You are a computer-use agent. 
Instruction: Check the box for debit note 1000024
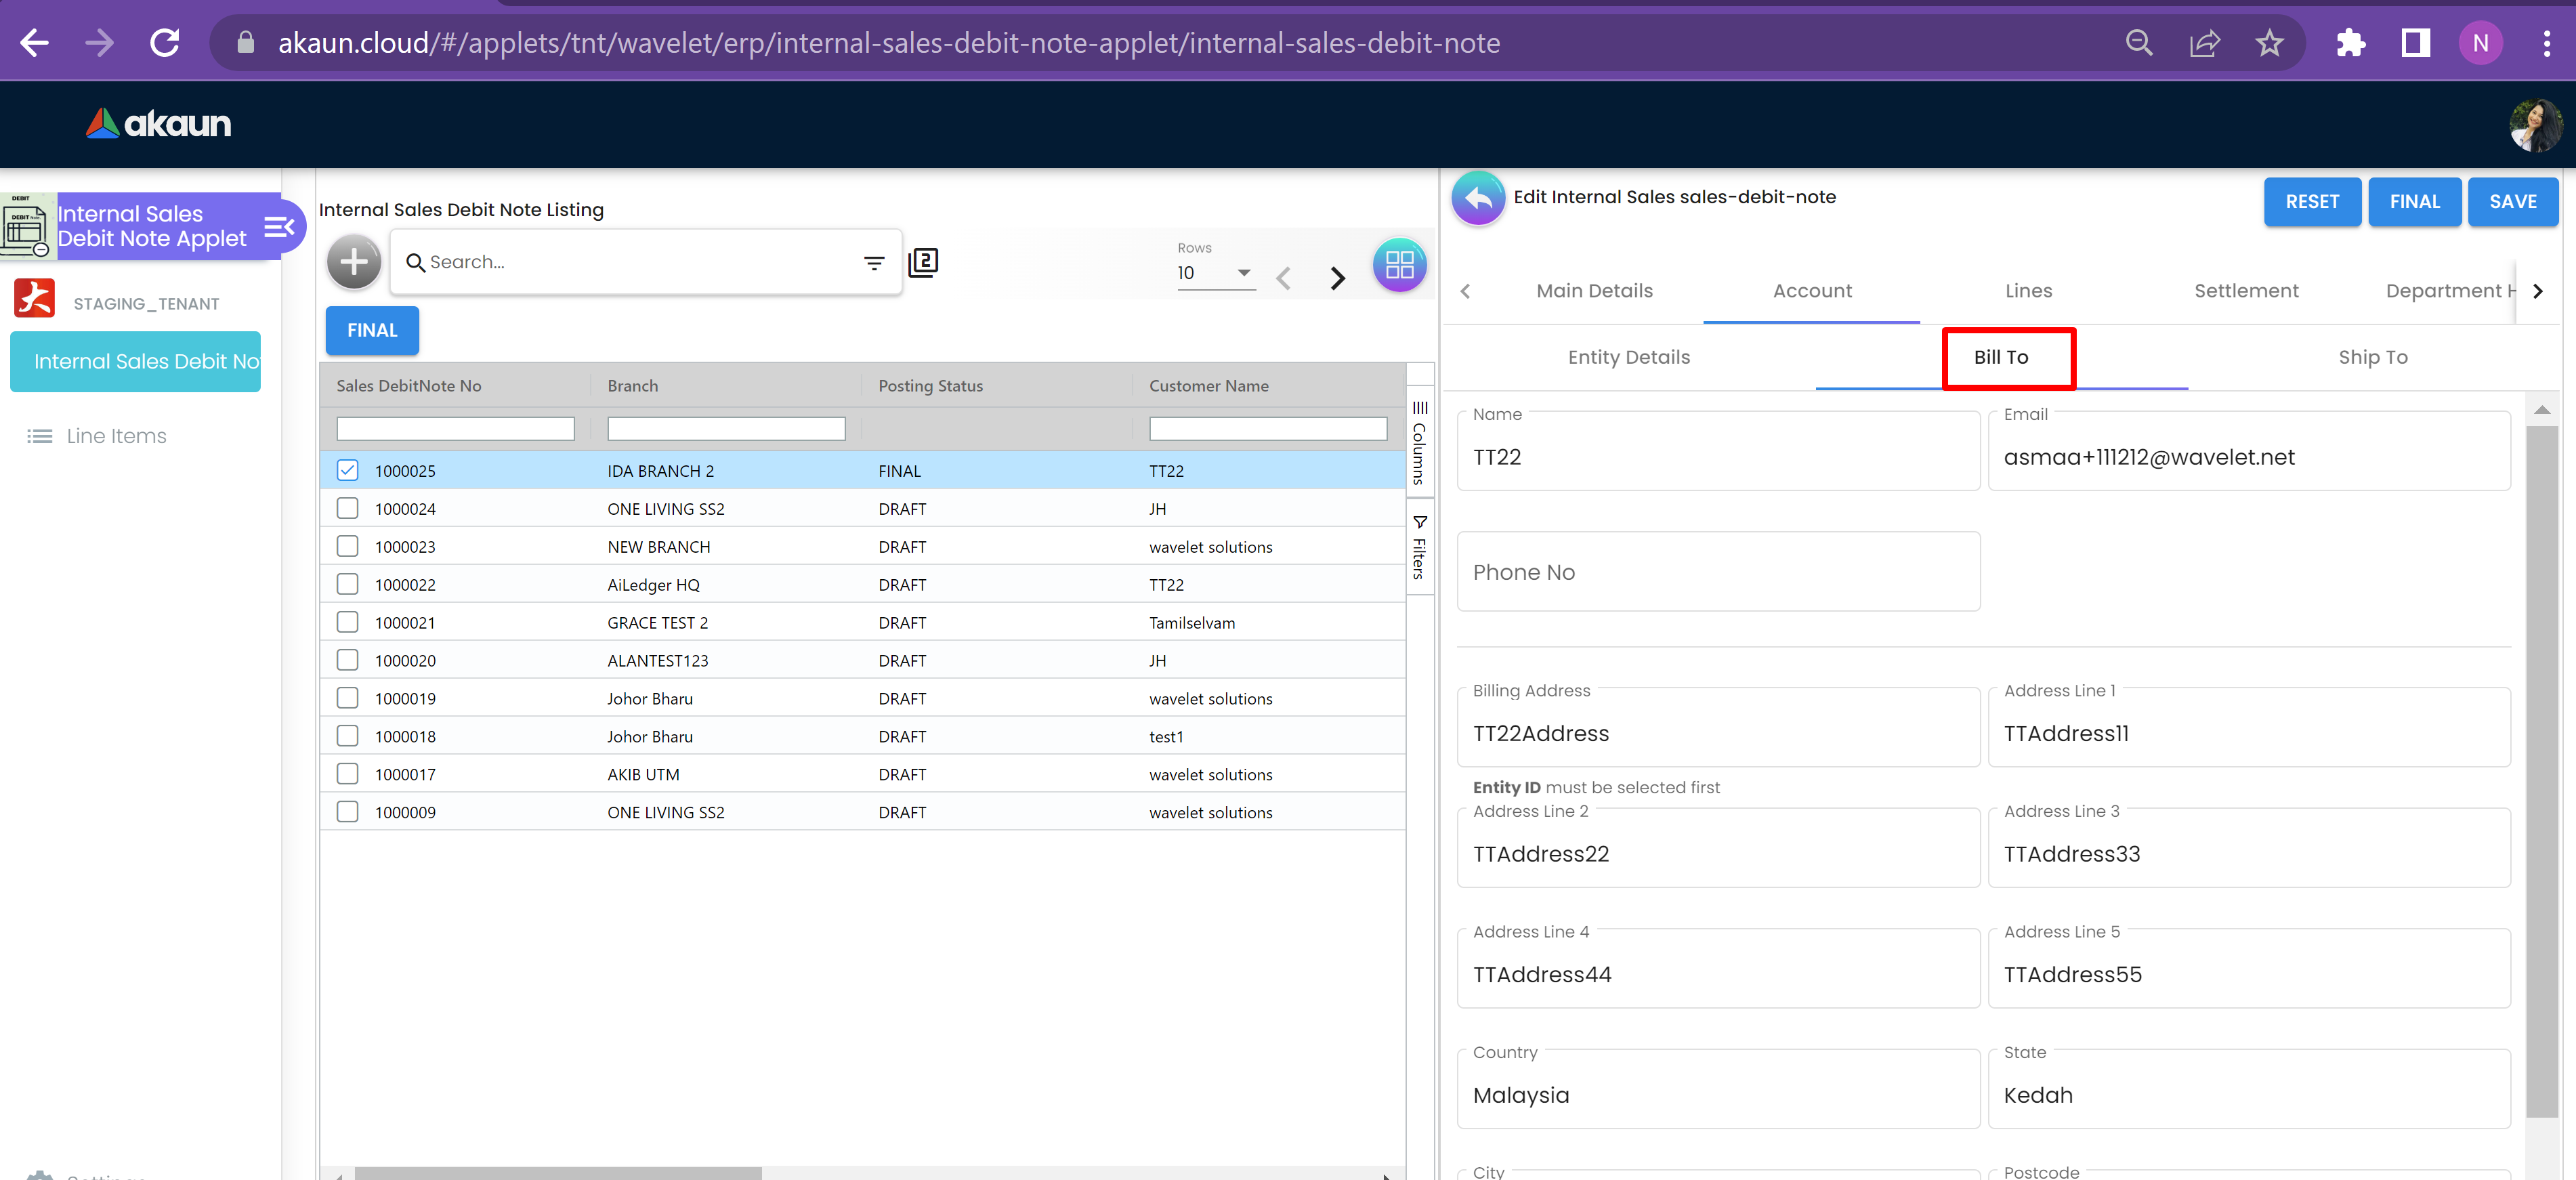(347, 508)
